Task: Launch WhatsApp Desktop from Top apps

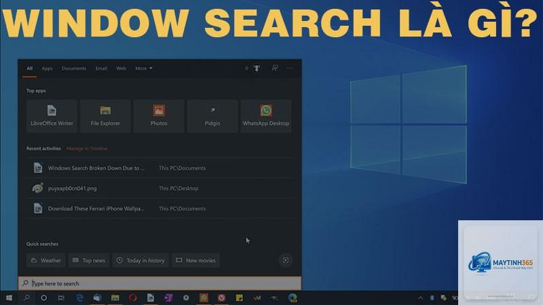Action: tap(266, 116)
